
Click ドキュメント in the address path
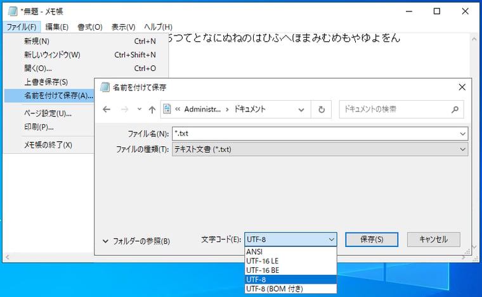[250, 109]
